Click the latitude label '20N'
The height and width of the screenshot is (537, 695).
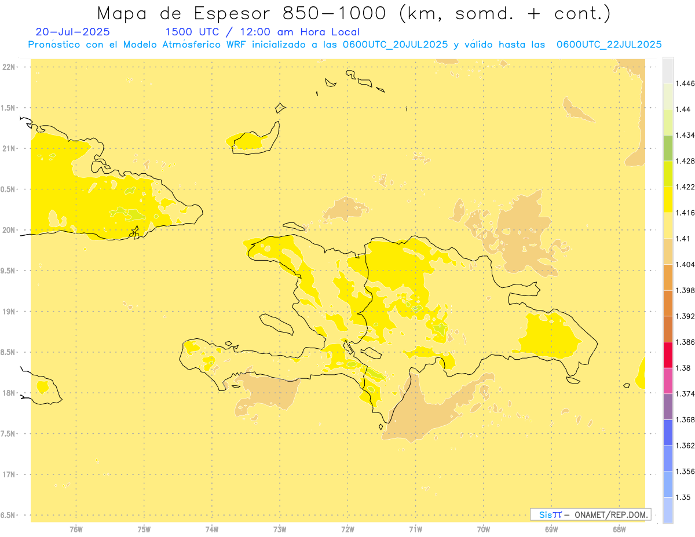(x=9, y=230)
